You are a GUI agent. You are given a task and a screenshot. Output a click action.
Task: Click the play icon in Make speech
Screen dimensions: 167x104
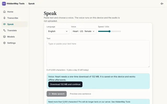pos(50,94)
